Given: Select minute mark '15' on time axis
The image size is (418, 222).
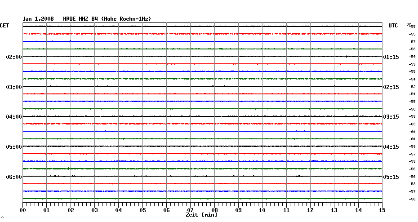Looking at the screenshot, I should 382,210.
